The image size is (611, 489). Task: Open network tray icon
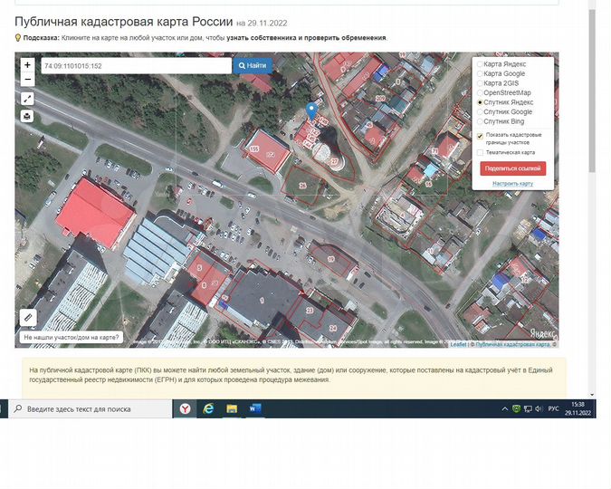[x=528, y=409]
